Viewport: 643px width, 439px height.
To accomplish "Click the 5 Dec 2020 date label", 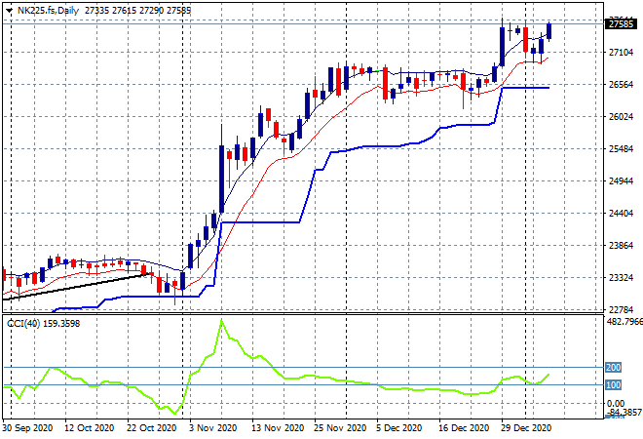I will pyautogui.click(x=399, y=428).
